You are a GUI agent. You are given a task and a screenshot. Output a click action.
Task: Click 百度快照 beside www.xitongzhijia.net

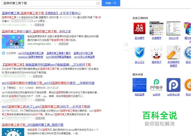click(x=63, y=44)
